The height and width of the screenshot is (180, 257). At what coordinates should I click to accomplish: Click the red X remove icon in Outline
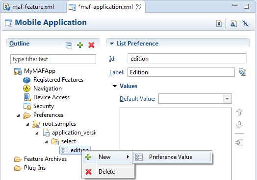point(91,45)
